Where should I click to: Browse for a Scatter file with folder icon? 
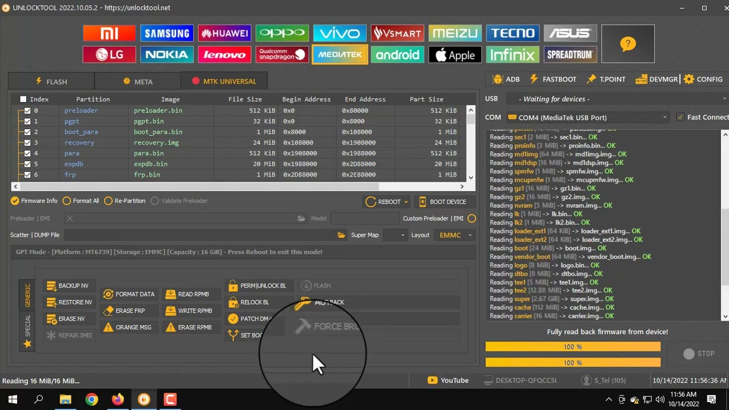(x=341, y=235)
